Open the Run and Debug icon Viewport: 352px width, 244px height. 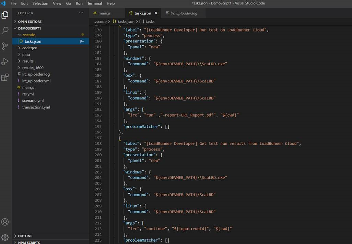(x=5, y=62)
